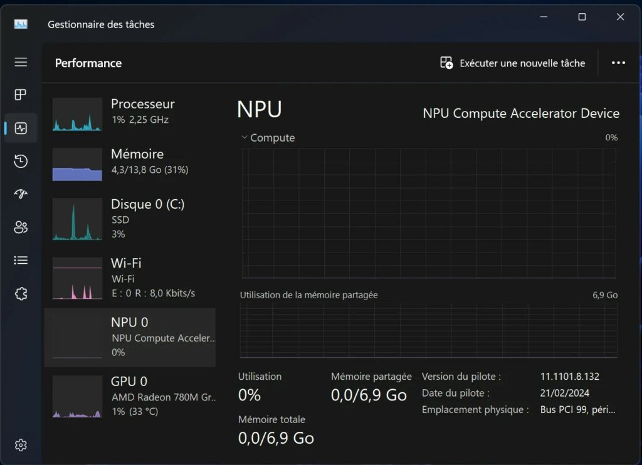Open the Utilisateurs page icon
The image size is (642, 465).
point(21,227)
